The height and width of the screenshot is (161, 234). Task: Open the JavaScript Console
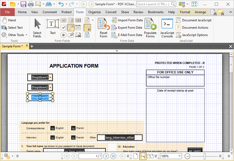167,28
